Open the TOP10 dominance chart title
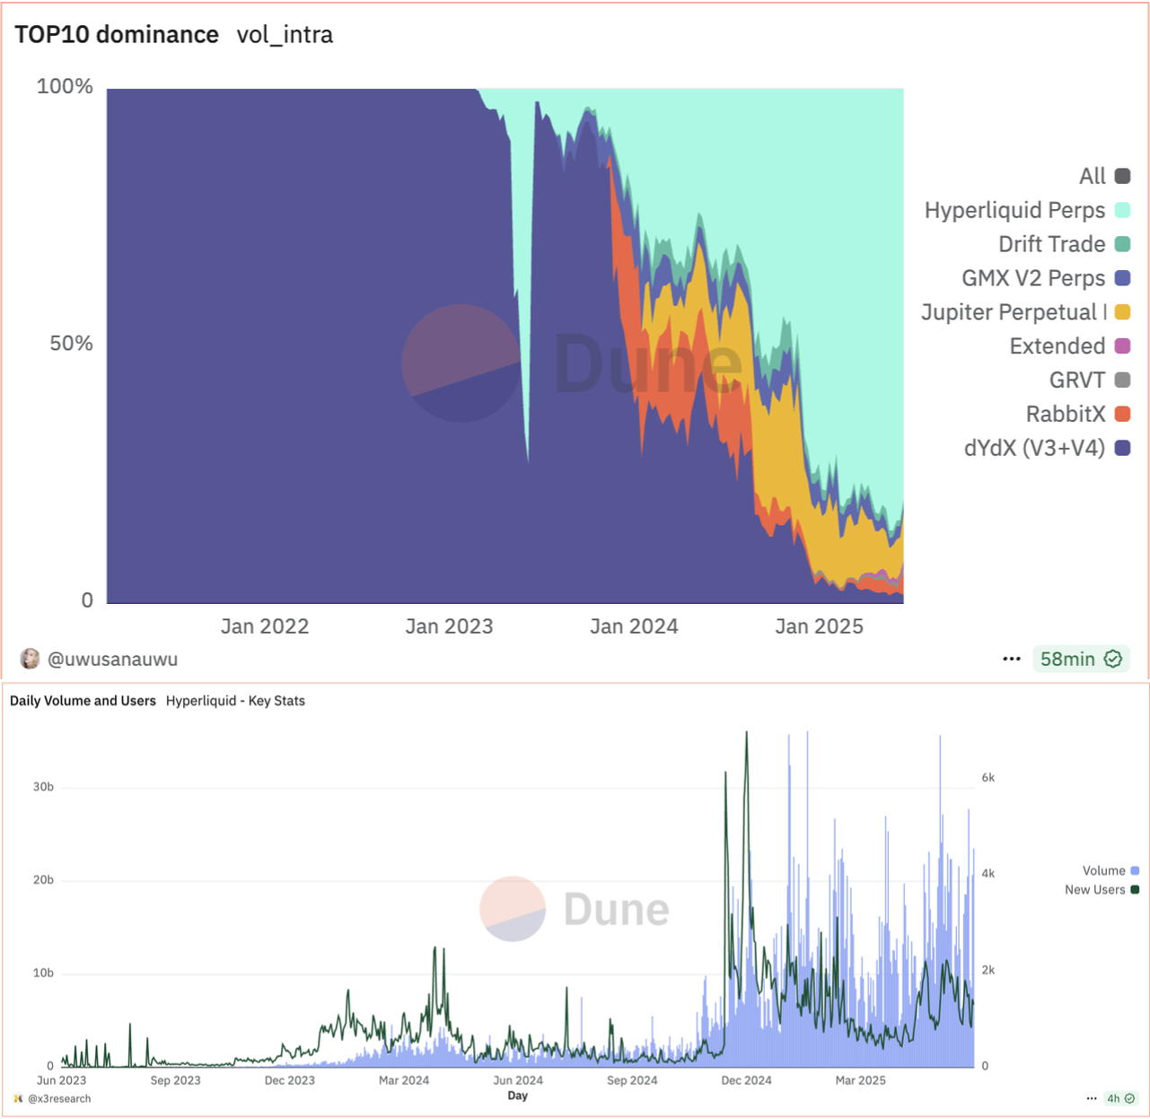 pos(117,34)
